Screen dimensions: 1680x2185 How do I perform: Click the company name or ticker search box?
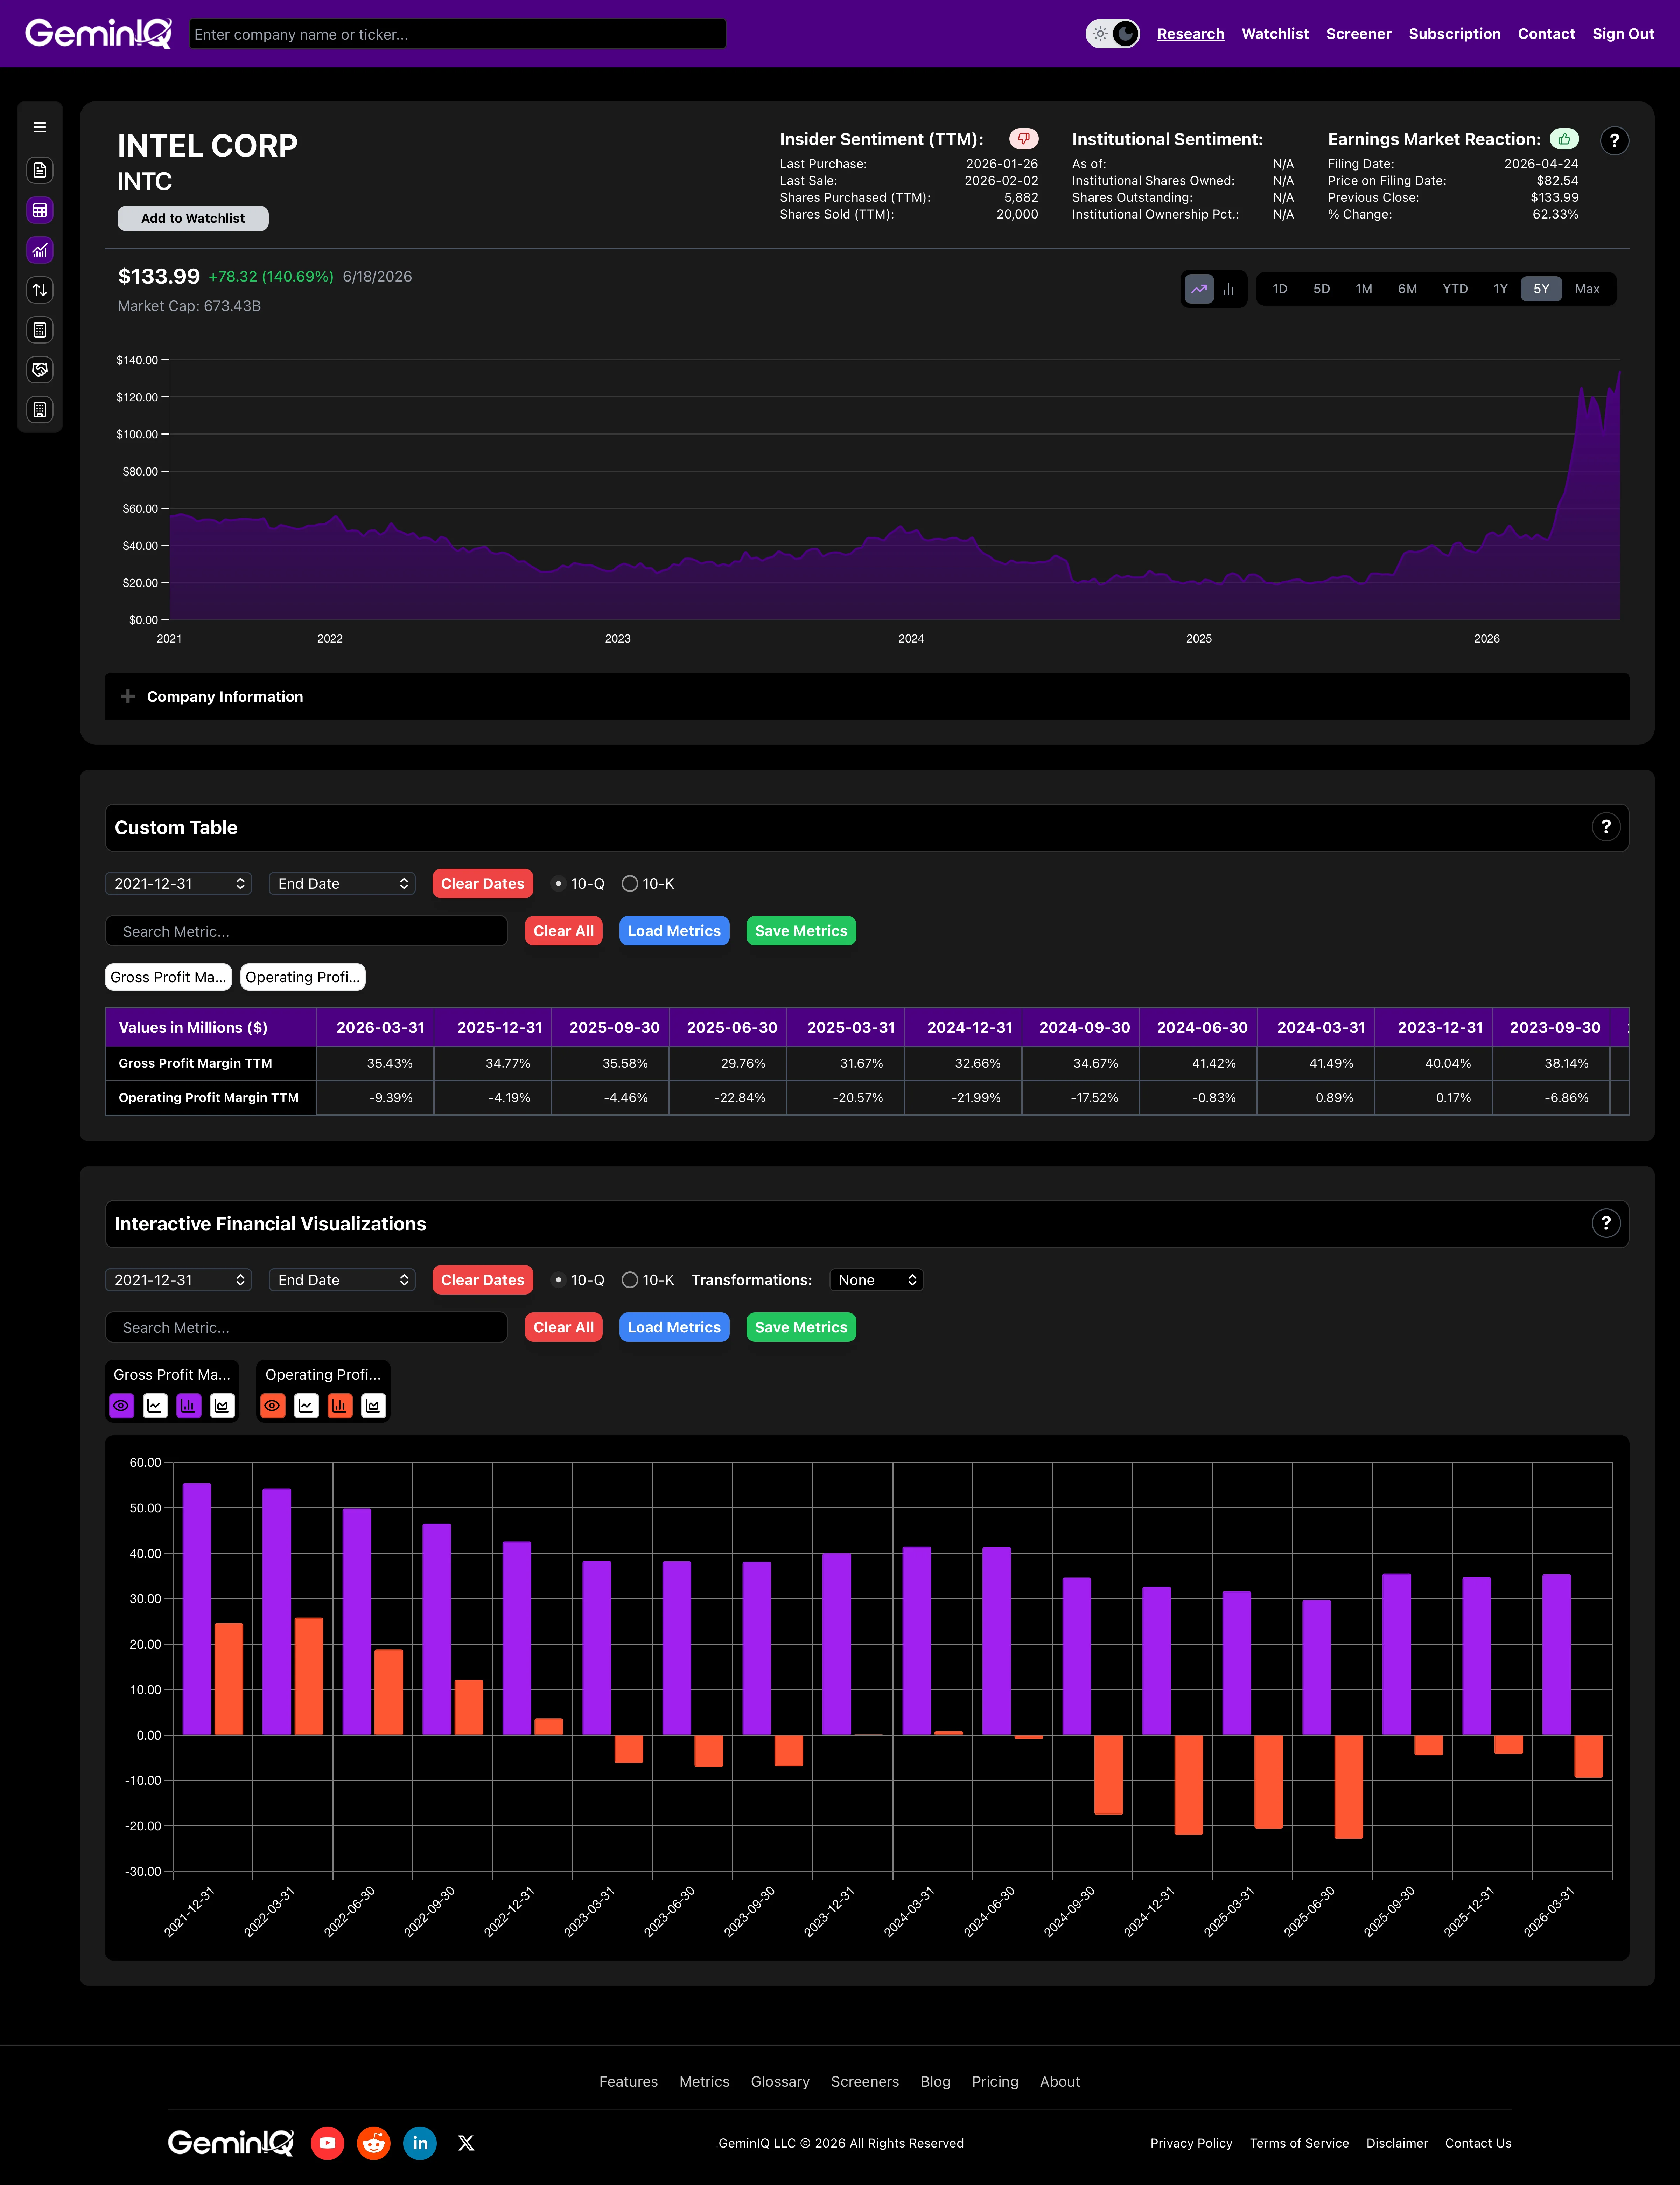tap(458, 34)
